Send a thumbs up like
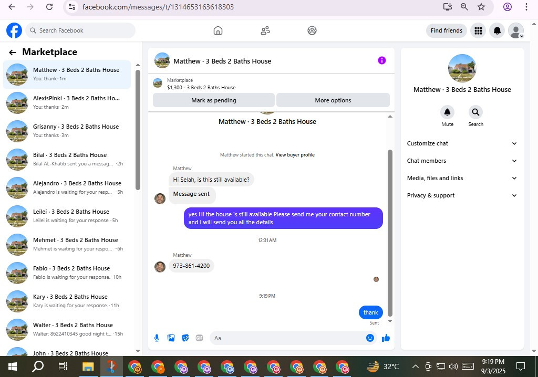Image resolution: width=538 pixels, height=377 pixels. (386, 338)
